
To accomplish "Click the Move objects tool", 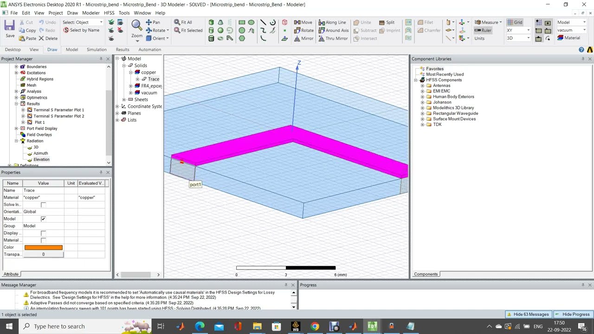I will tap(303, 22).
